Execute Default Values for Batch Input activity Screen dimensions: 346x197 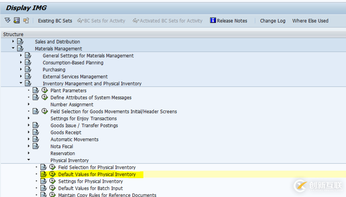(52, 188)
